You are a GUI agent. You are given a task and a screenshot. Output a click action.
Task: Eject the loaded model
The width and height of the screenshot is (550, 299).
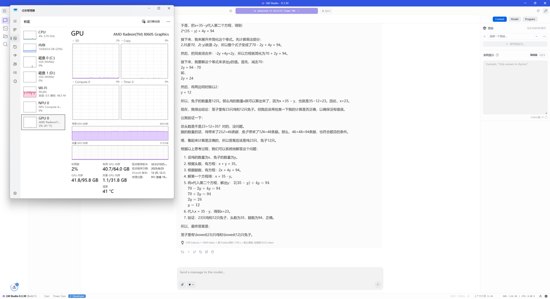coord(326,11)
